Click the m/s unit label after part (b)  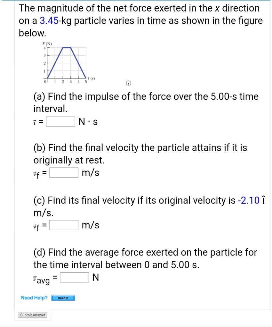[x=90, y=172]
